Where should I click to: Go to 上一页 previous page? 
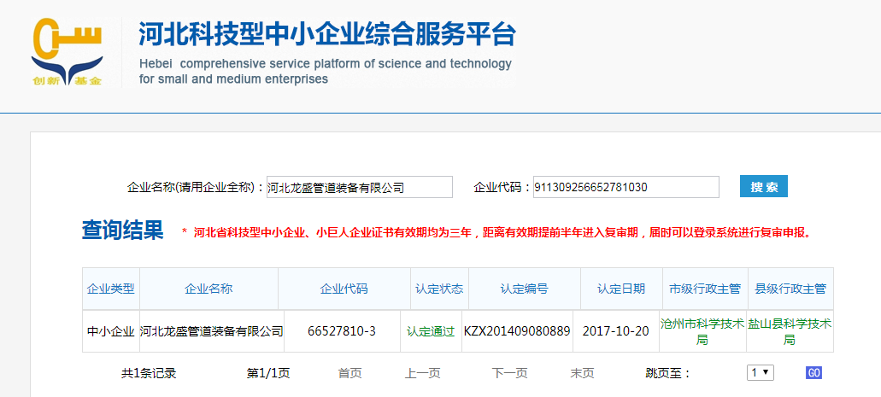tap(422, 373)
